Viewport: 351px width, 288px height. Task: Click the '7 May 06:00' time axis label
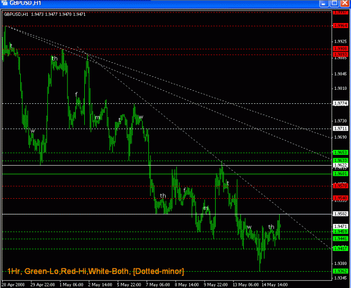click(x=158, y=285)
